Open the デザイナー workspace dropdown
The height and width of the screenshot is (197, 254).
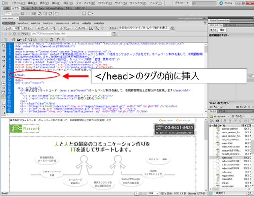pyautogui.click(x=181, y=3)
